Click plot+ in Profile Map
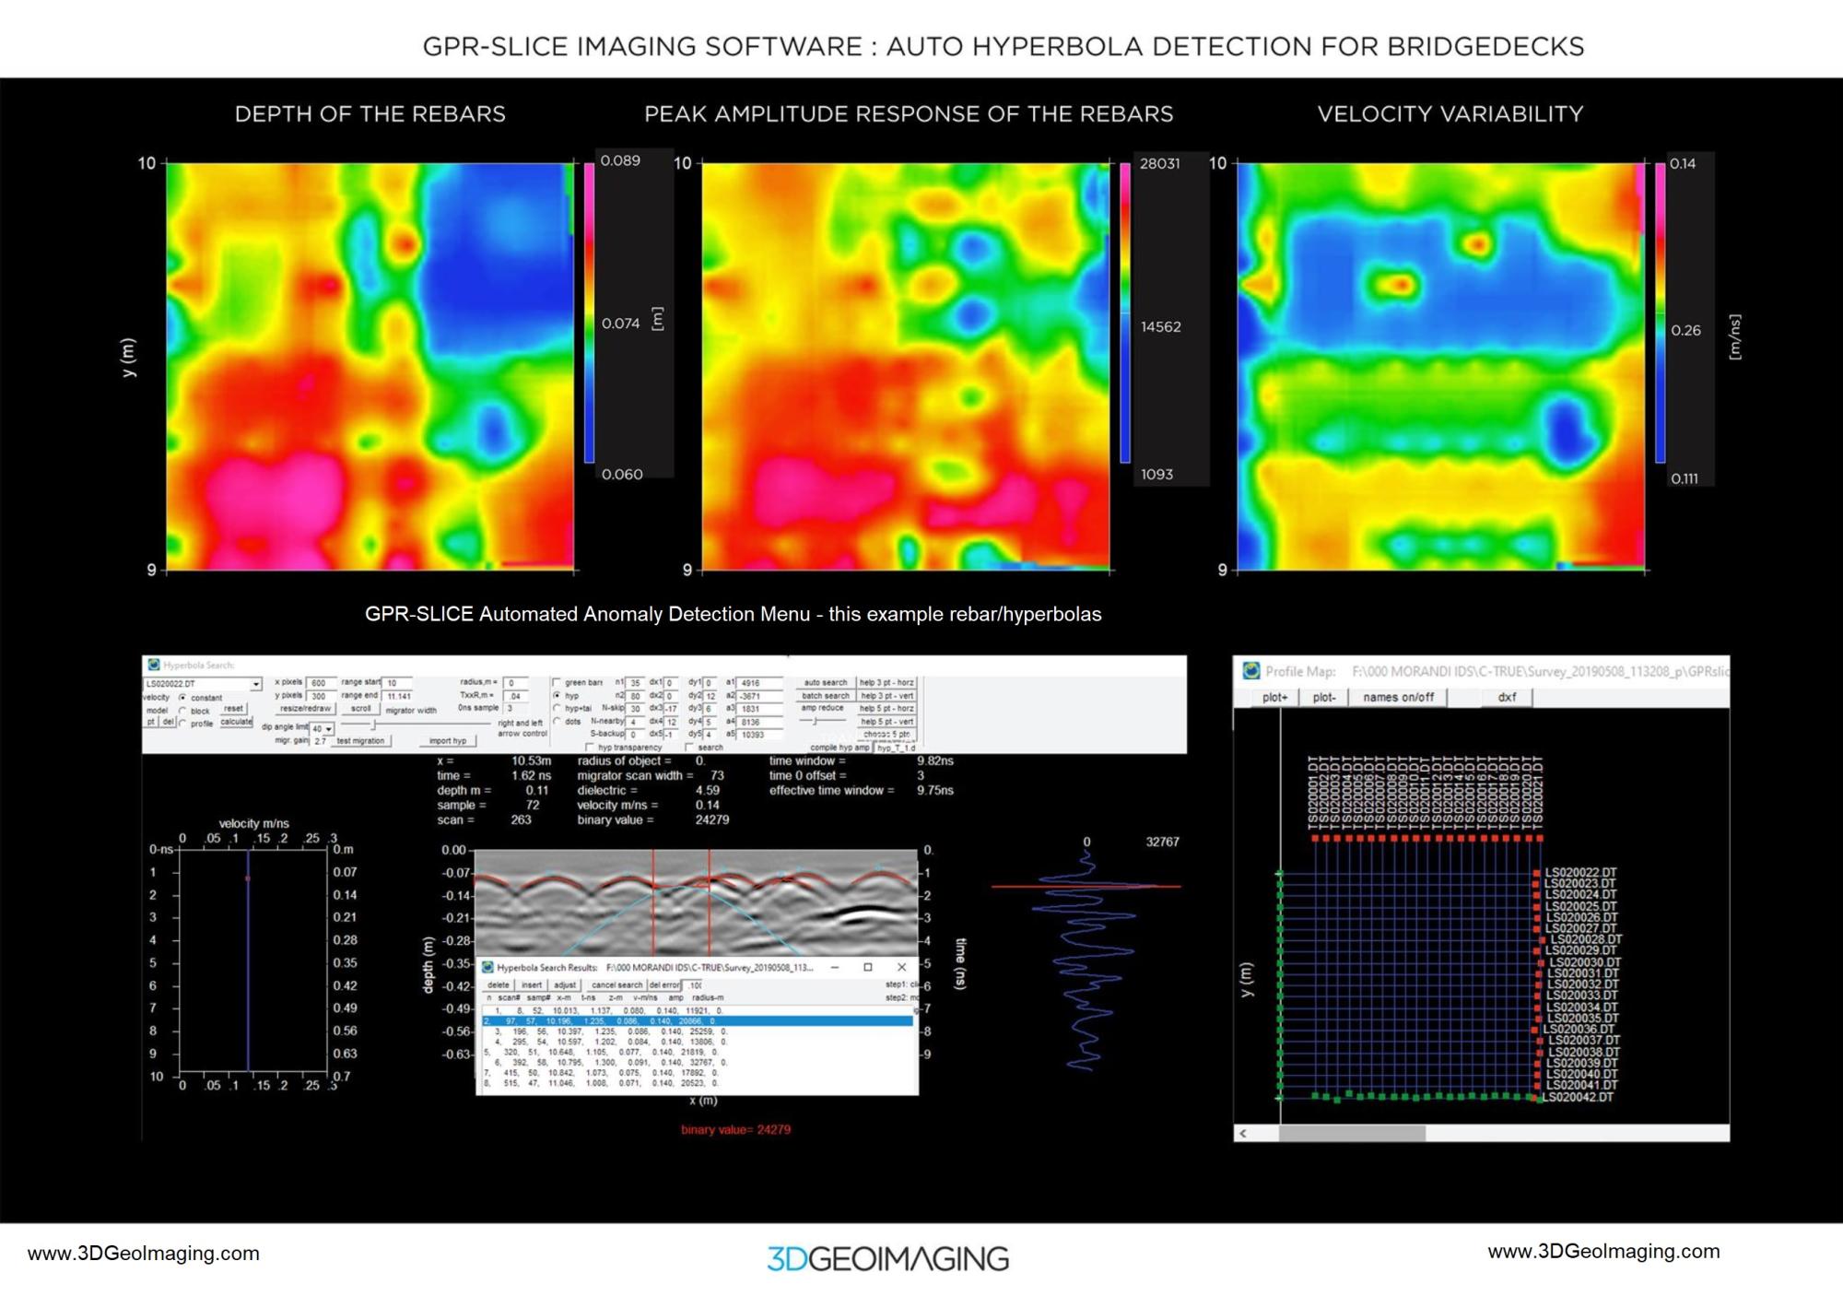The width and height of the screenshot is (1843, 1296). coord(1275,697)
